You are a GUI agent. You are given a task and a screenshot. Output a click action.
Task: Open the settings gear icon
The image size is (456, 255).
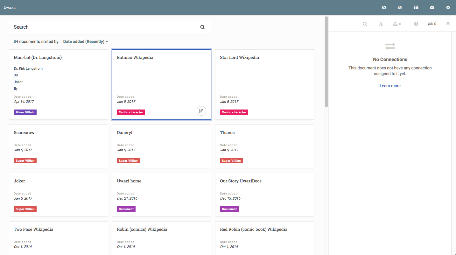448,7
